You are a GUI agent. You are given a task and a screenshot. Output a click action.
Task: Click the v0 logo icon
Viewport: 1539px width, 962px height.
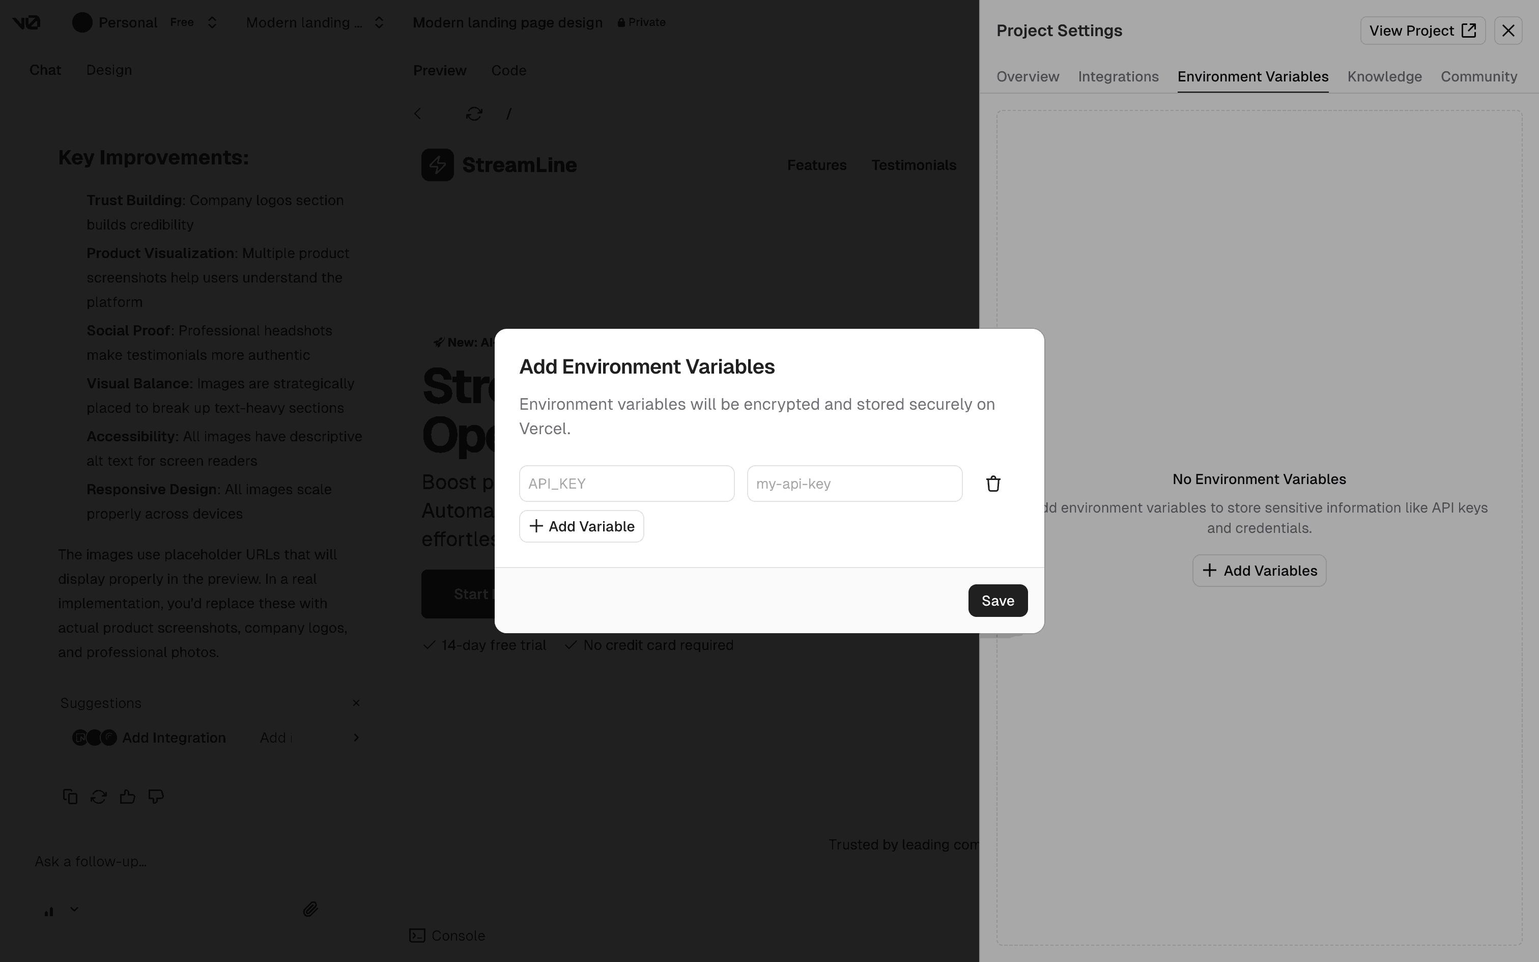pyautogui.click(x=26, y=23)
